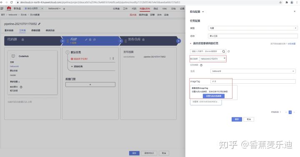
Task: Click the next page pagination arrow
Action: click(294, 112)
